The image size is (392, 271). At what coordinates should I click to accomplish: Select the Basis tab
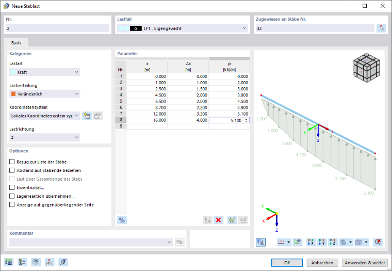(x=16, y=43)
